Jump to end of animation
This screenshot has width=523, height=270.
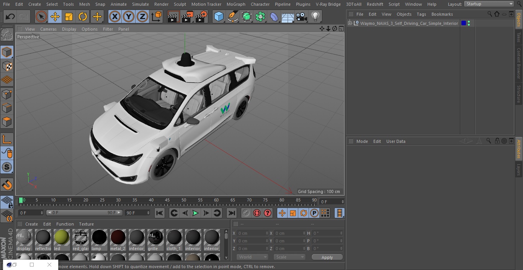pyautogui.click(x=232, y=213)
